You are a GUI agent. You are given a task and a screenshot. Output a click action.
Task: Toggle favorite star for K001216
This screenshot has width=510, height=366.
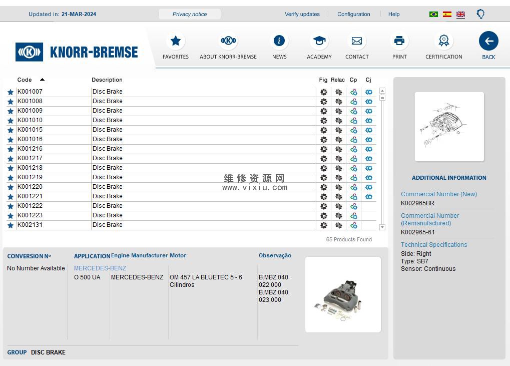[x=11, y=149]
